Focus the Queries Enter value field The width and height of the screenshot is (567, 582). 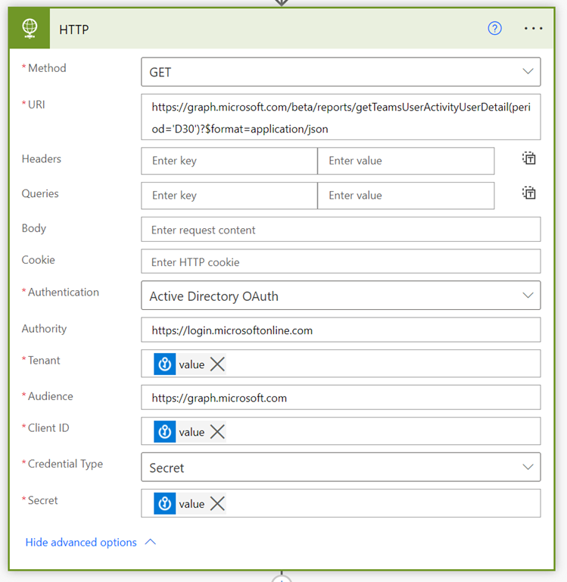pyautogui.click(x=405, y=196)
